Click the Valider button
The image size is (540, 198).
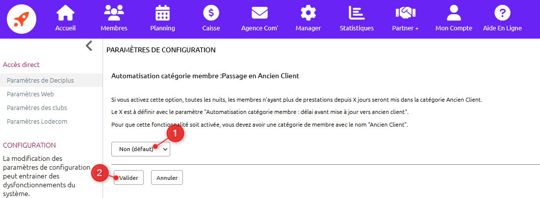tap(129, 178)
